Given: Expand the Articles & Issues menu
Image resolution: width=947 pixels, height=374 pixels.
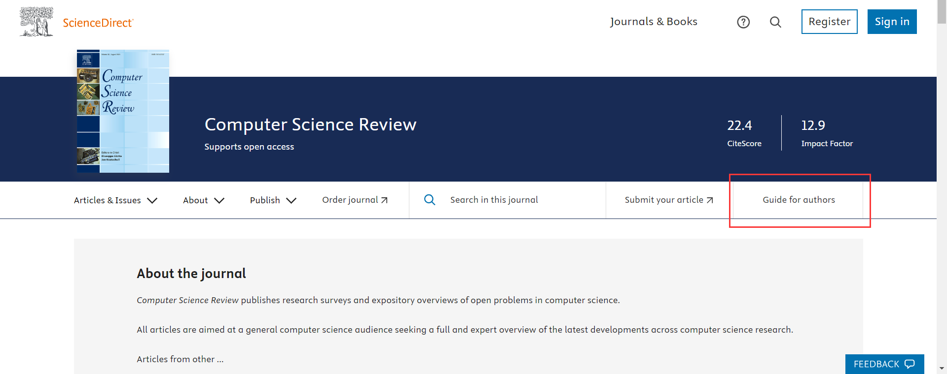Looking at the screenshot, I should tap(116, 200).
